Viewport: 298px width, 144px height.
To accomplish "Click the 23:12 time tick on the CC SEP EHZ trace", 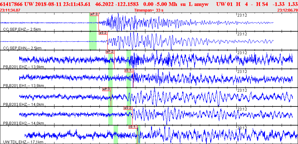I will pyautogui.click(x=241, y=15).
